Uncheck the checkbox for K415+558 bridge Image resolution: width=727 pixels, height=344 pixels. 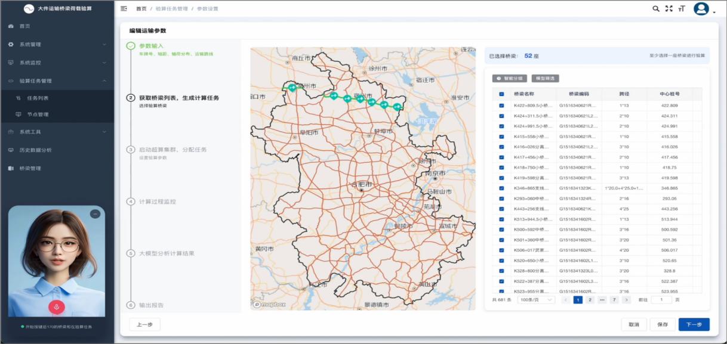click(501, 137)
